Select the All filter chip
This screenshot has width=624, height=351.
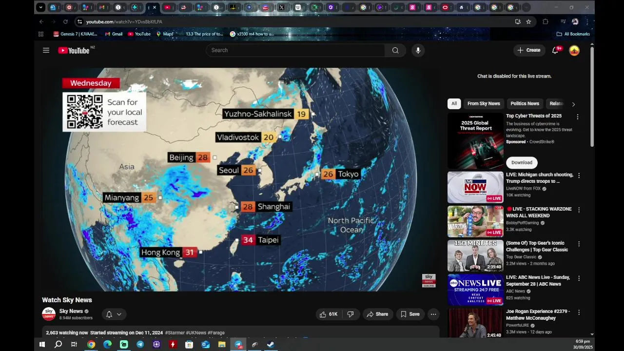454,103
